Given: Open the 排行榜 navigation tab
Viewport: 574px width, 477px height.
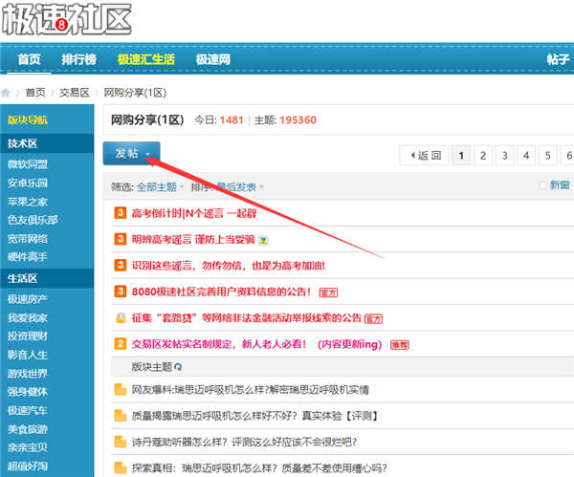Looking at the screenshot, I should click(79, 59).
